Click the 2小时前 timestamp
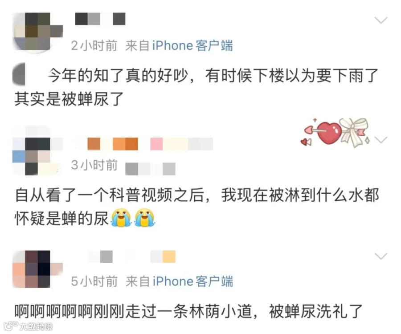Image resolution: width=401 pixels, height=334 pixels. tap(94, 46)
